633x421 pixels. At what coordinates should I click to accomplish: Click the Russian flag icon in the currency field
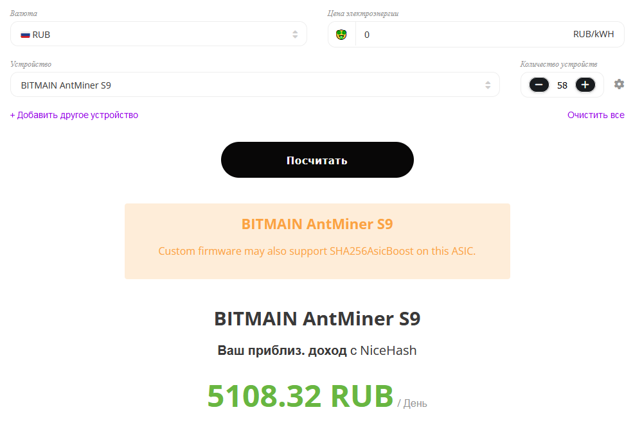pyautogui.click(x=26, y=35)
